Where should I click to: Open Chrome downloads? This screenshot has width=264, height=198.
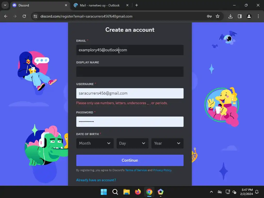(x=230, y=16)
